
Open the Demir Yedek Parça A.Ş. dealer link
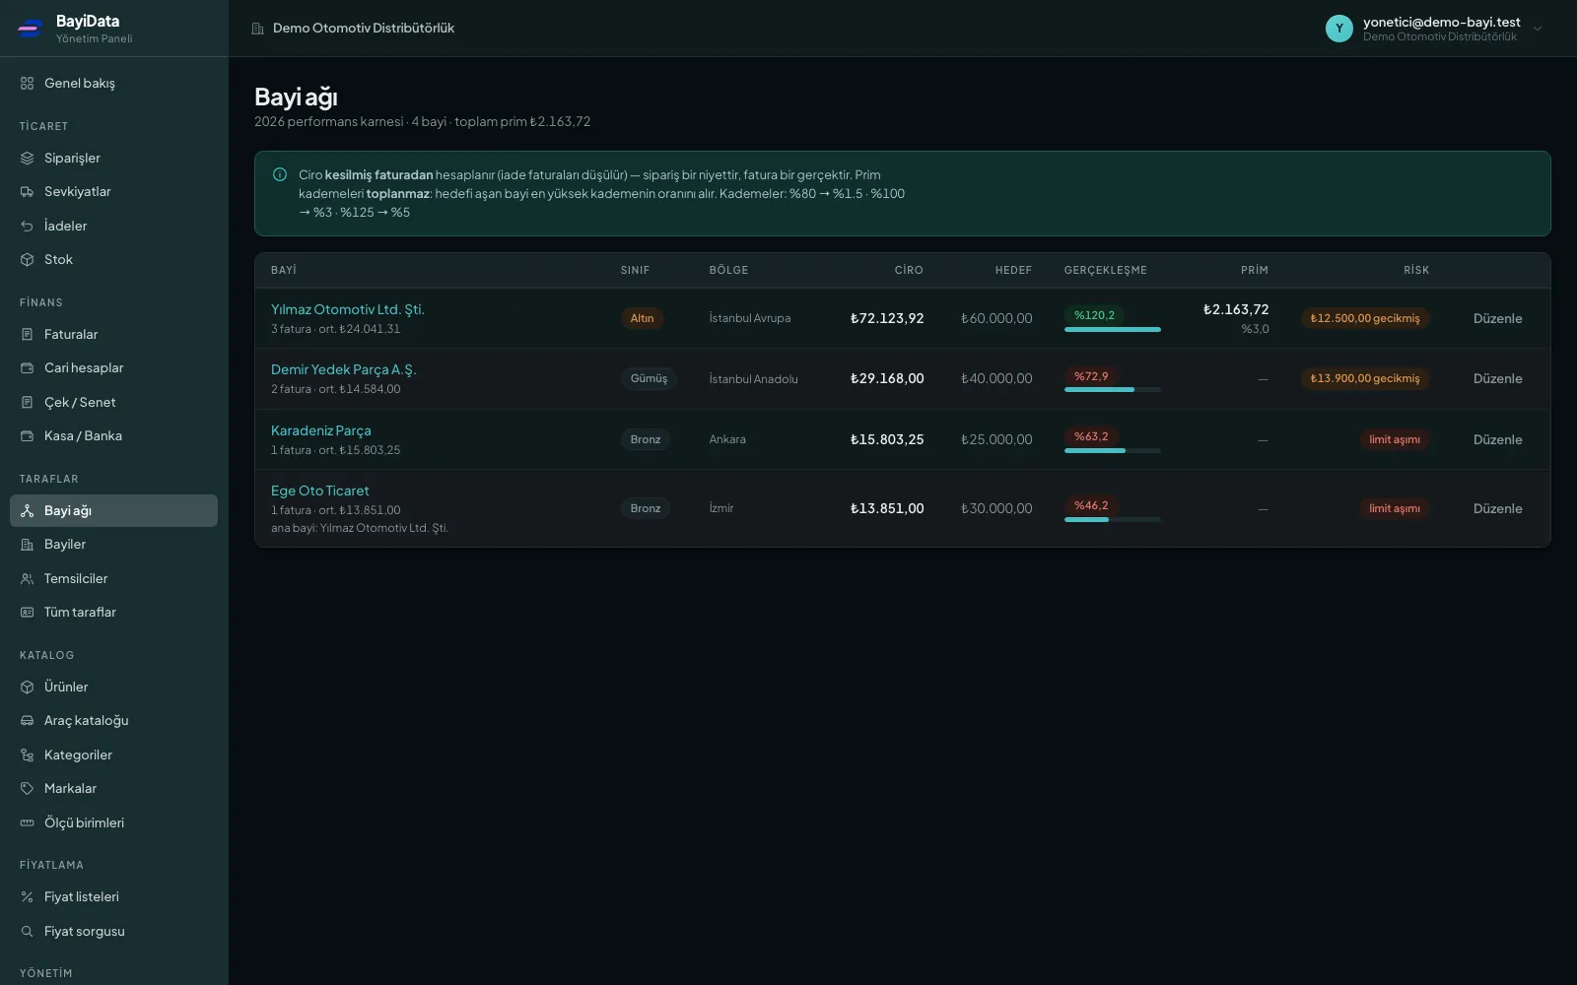(344, 369)
